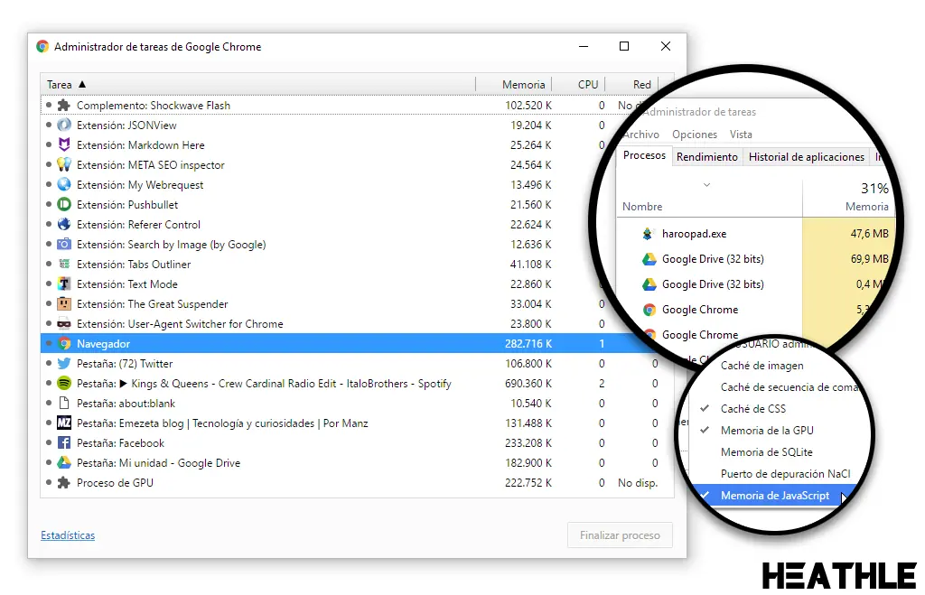Select Pestaña: Mi unidad - Google Drive row
This screenshot has height=595, width=925.
[357, 463]
